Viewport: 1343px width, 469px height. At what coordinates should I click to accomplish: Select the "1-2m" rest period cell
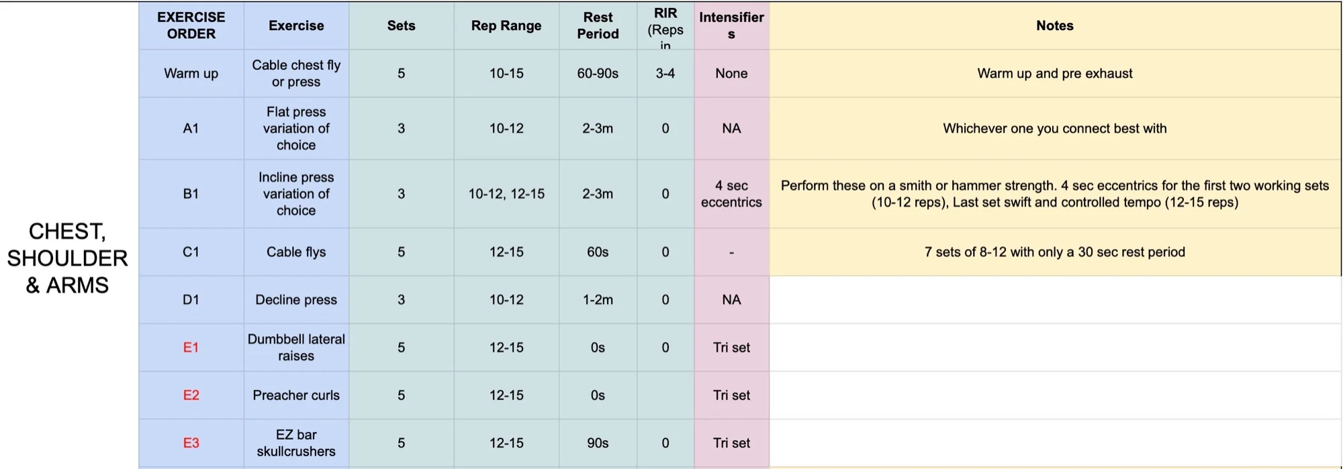(598, 300)
